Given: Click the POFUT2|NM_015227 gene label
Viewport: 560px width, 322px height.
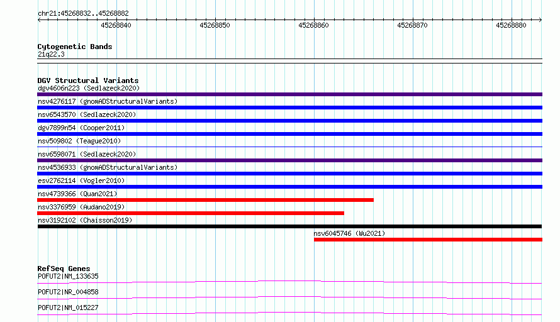Looking at the screenshot, I should point(68,308).
